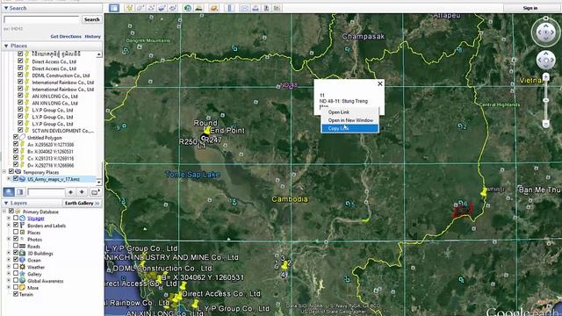Move the selected place up in the list

click(70, 192)
